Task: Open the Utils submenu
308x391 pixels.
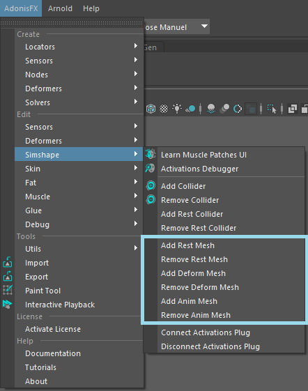Action: point(79,249)
